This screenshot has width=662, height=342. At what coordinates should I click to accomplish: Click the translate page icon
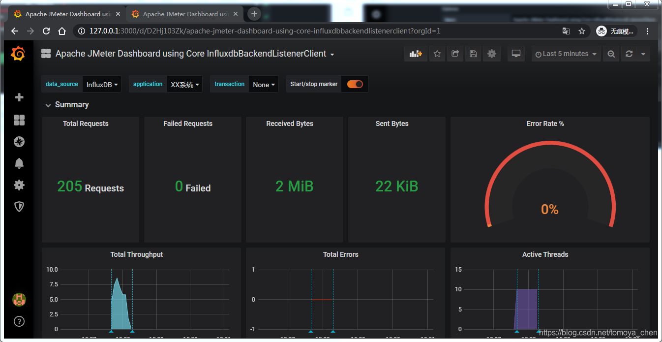[x=566, y=31]
